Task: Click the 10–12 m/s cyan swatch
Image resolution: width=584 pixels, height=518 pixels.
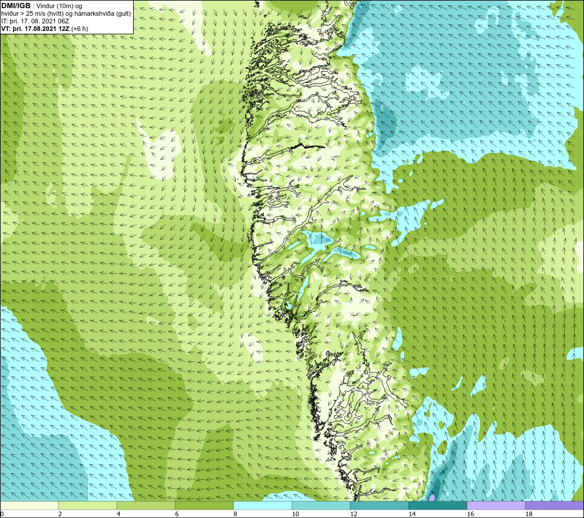Action: (321, 505)
